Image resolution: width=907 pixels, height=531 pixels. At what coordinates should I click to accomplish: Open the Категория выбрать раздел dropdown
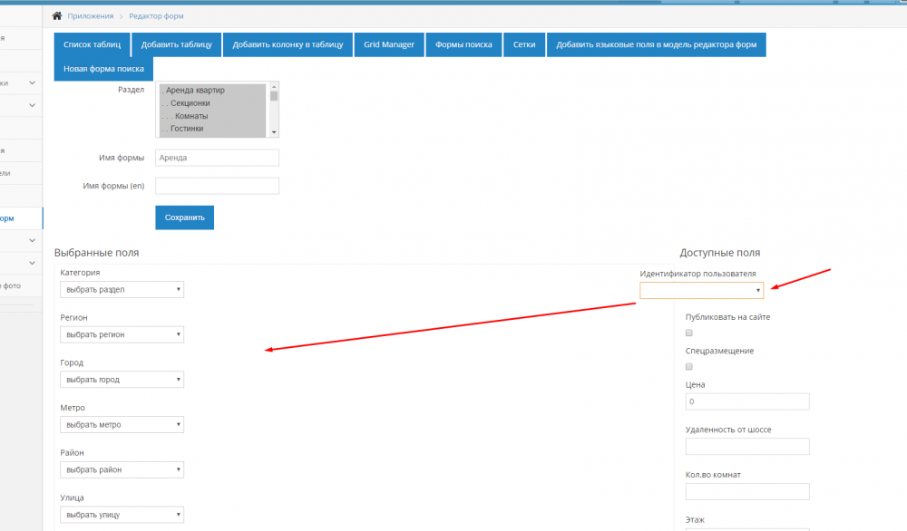tap(122, 289)
